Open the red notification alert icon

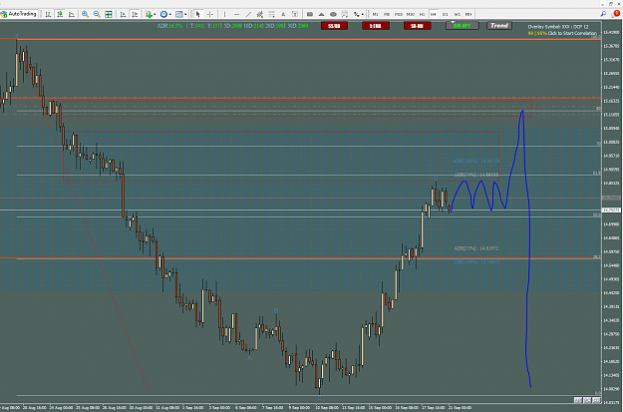click(x=615, y=14)
